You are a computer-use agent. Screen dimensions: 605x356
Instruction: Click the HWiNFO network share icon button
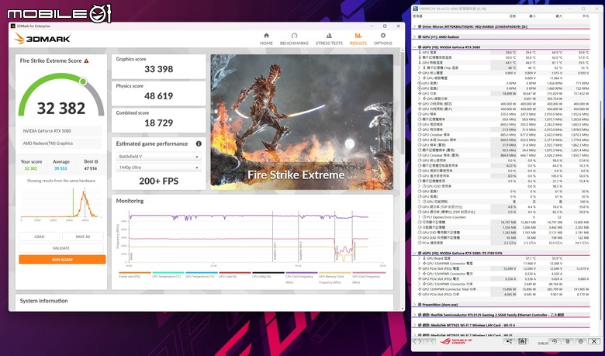510,341
